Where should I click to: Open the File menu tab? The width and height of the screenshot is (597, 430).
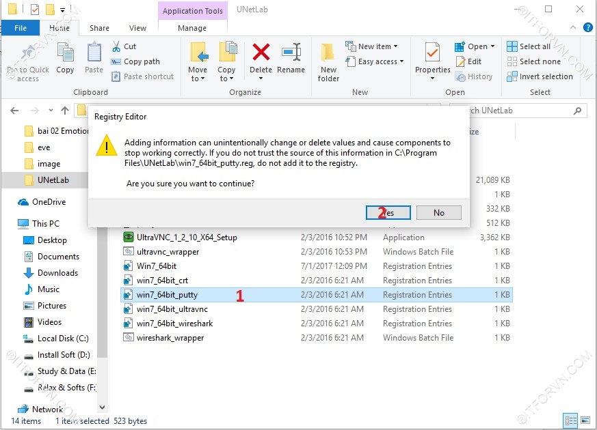coord(21,28)
